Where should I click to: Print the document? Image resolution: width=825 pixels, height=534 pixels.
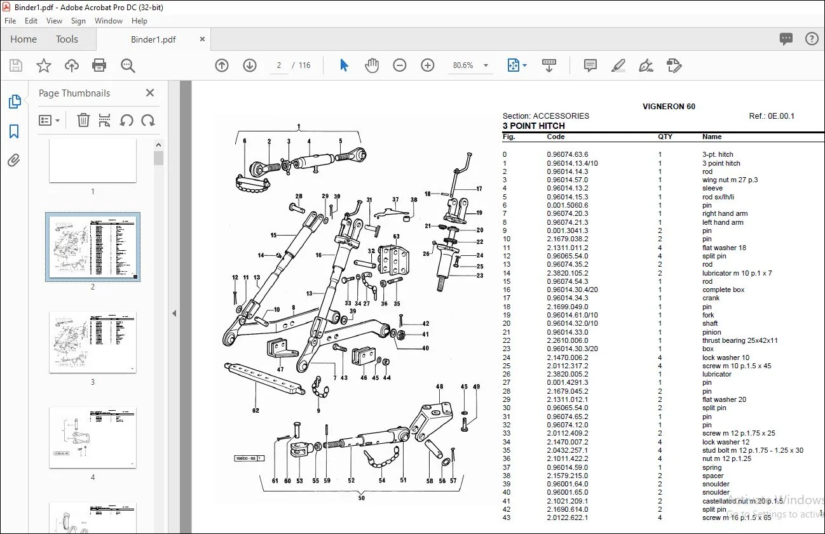click(x=99, y=65)
